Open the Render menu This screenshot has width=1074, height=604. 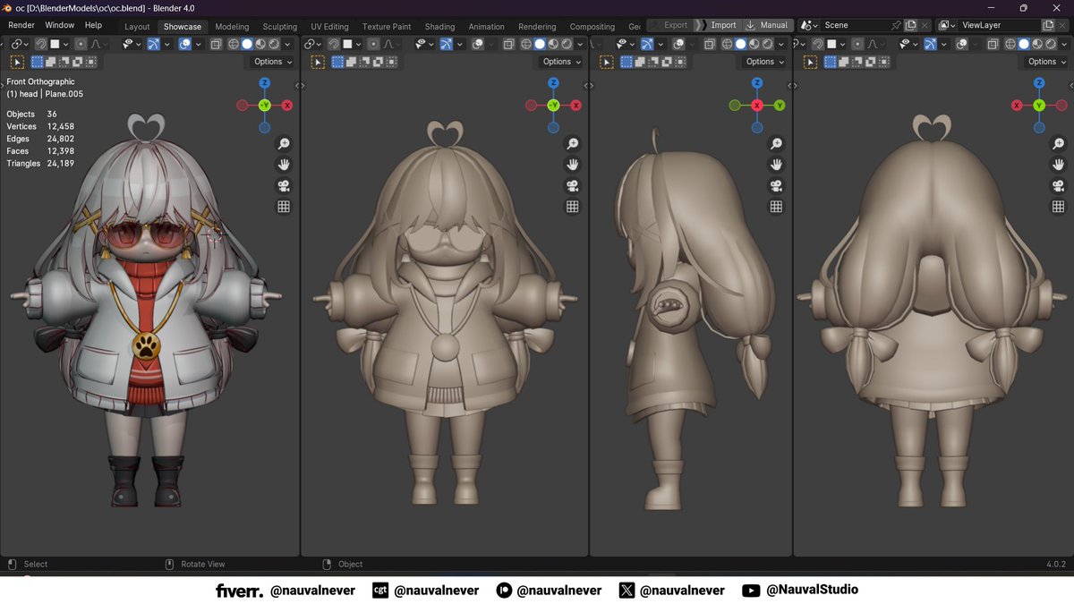click(21, 25)
